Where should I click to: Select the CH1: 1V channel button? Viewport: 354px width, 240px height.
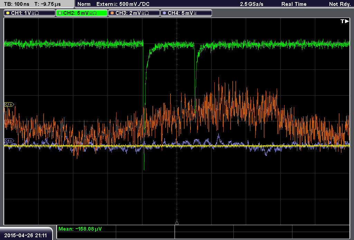30,13
